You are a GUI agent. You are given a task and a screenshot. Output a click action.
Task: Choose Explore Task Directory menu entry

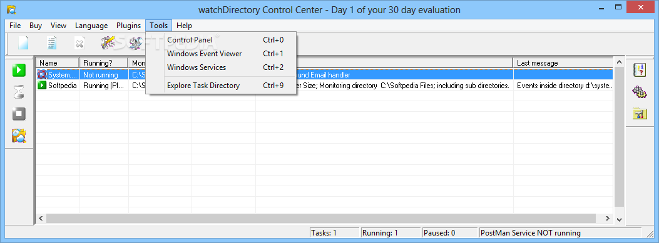pos(221,85)
